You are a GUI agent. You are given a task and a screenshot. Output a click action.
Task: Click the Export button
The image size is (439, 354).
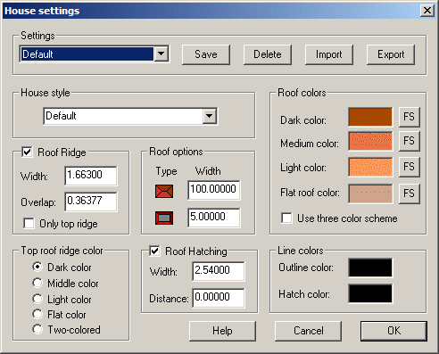[x=391, y=54]
